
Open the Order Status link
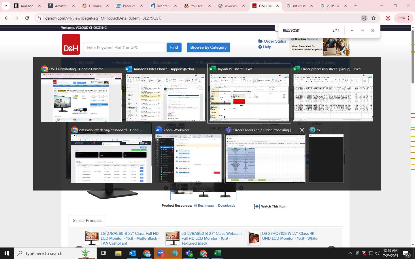[272, 41]
